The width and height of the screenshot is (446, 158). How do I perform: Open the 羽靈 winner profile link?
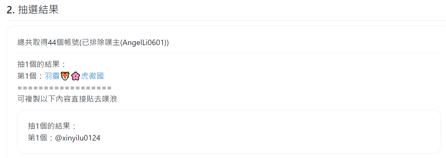coord(52,76)
